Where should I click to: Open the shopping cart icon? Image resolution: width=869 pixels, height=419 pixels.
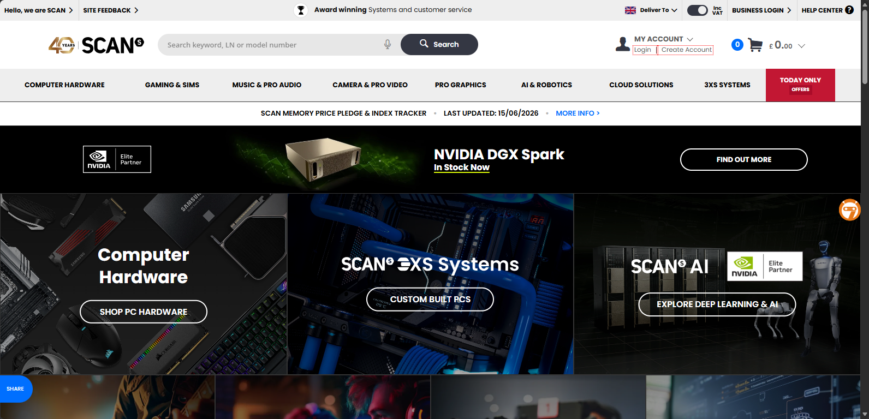[755, 45]
